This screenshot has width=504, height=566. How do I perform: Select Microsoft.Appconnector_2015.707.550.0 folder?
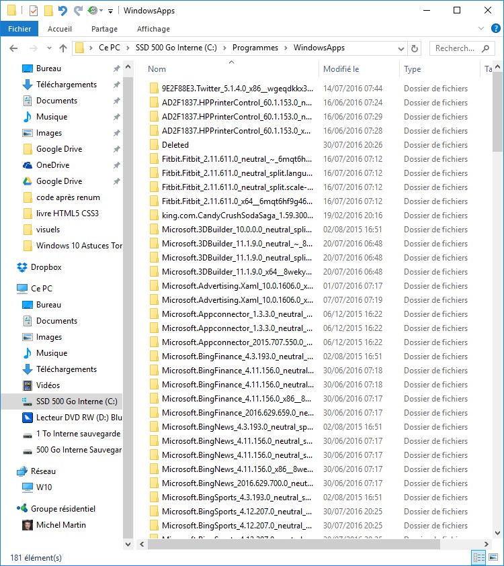click(x=237, y=342)
